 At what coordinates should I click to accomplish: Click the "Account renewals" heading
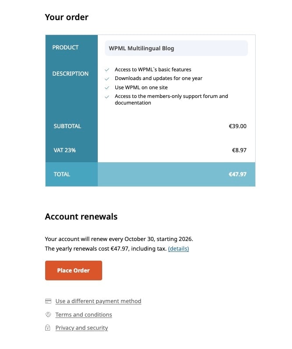pos(81,216)
